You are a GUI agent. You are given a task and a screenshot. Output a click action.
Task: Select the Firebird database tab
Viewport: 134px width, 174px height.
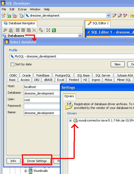coord(74,80)
